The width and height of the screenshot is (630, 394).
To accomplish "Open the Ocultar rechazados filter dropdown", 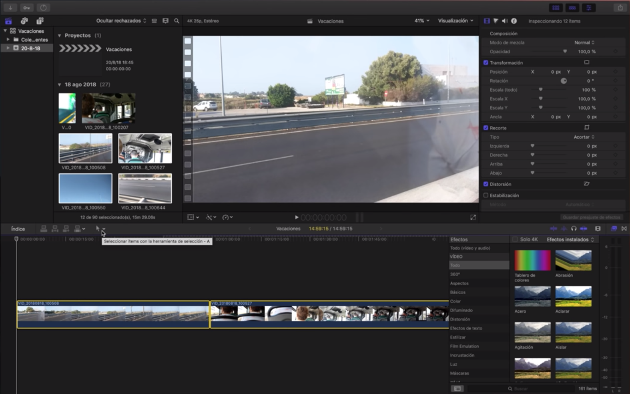I will pos(121,21).
